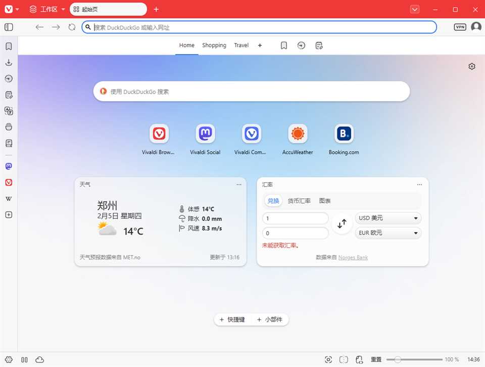
Task: Focus the address bar field
Action: point(259,27)
